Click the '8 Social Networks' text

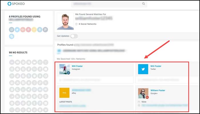click(87, 24)
